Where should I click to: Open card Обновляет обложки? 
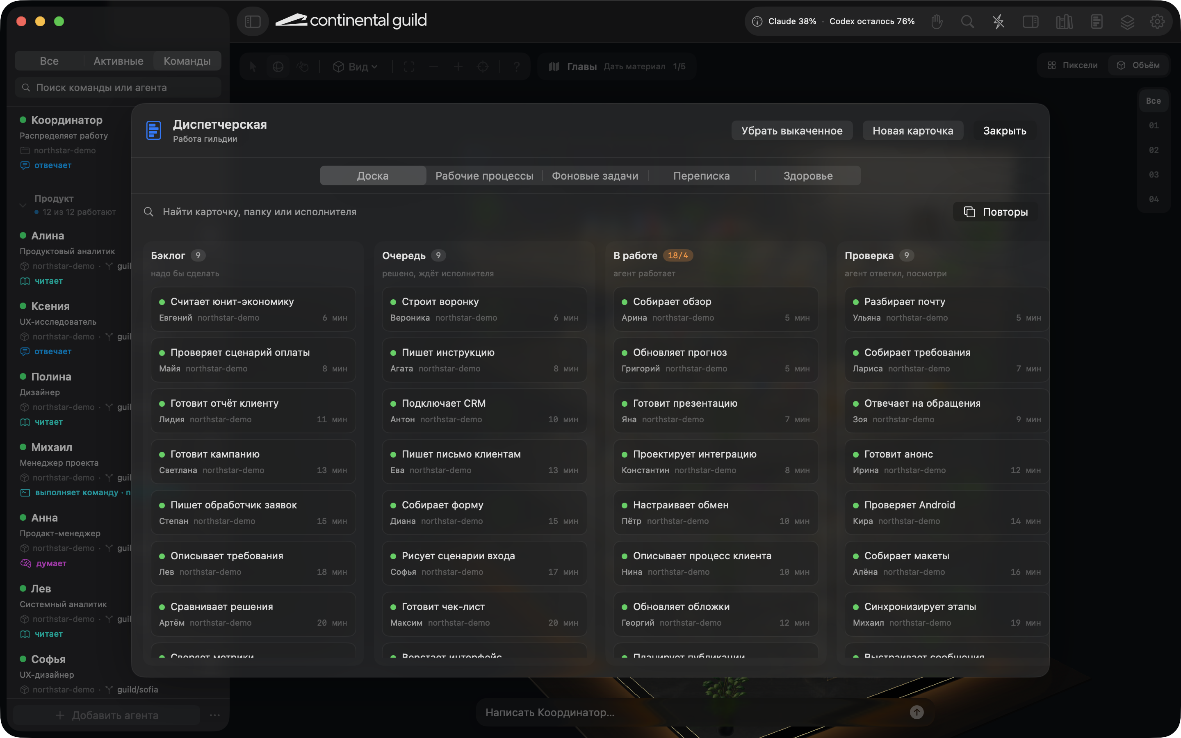[x=716, y=615]
